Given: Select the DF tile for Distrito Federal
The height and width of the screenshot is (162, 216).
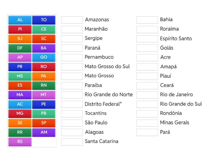Looking at the screenshot, I should click(20, 48).
